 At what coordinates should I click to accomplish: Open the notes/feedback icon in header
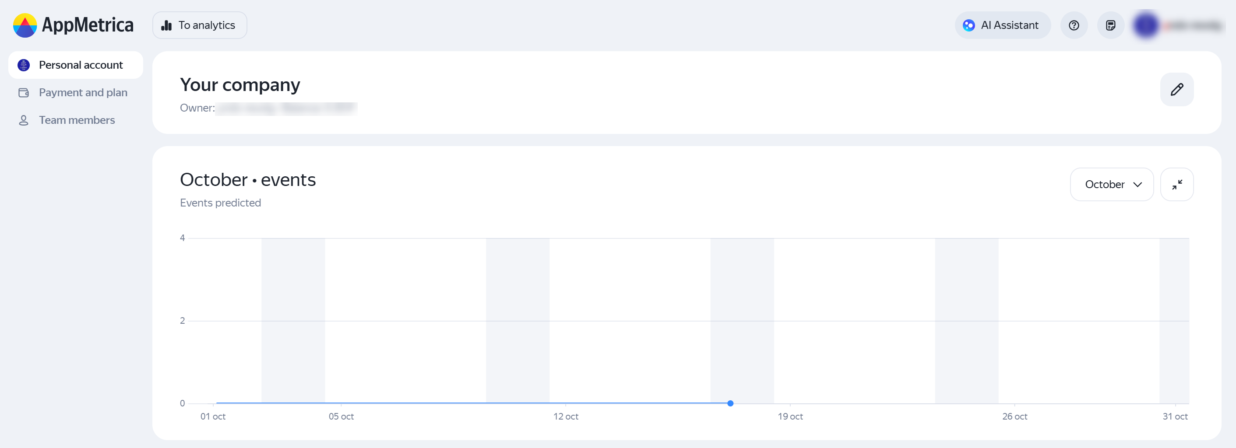click(x=1110, y=25)
